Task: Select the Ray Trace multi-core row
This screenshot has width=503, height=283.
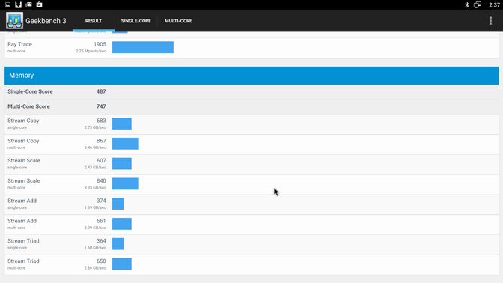Action: pos(251,47)
